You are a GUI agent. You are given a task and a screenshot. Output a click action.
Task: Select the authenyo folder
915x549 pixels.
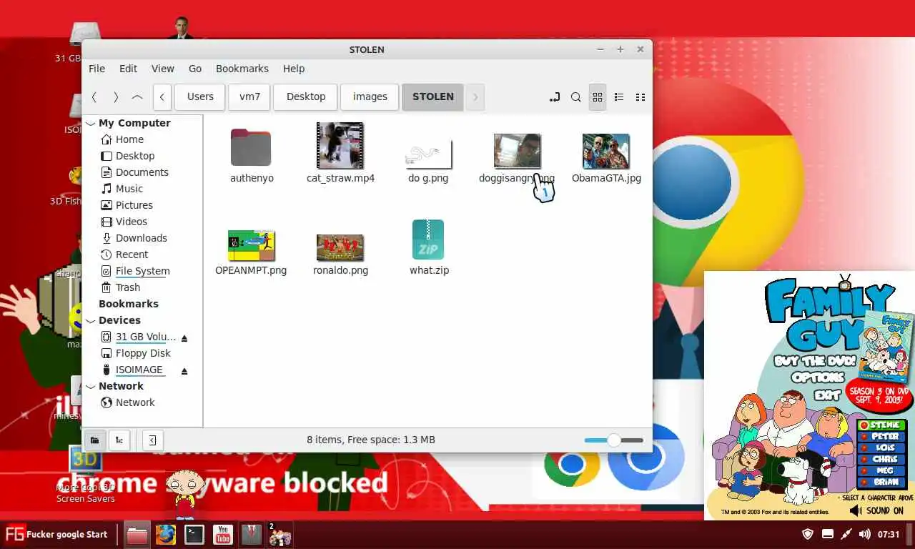251,156
